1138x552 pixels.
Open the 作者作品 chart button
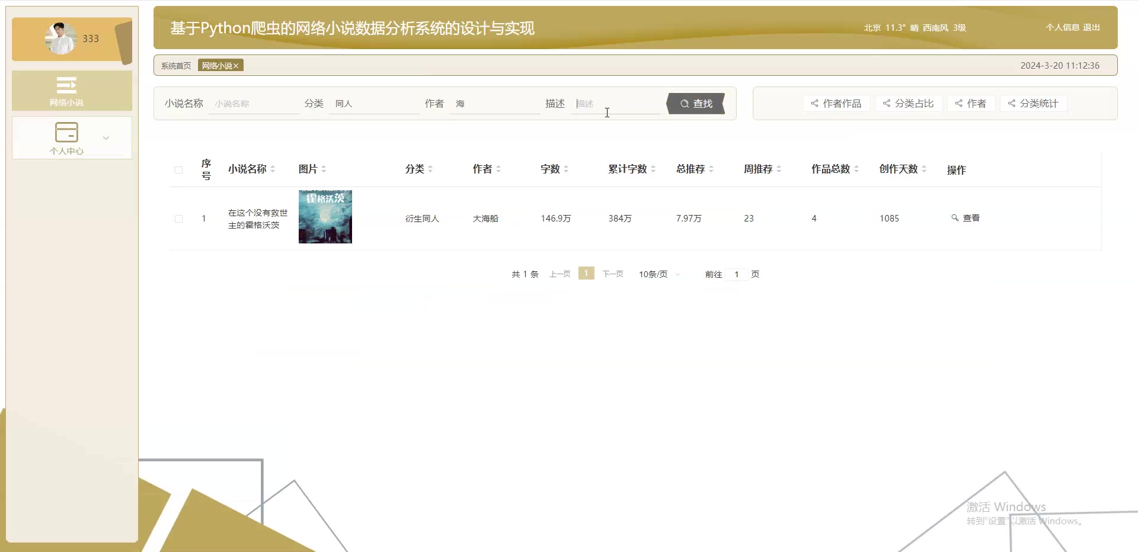coord(836,104)
